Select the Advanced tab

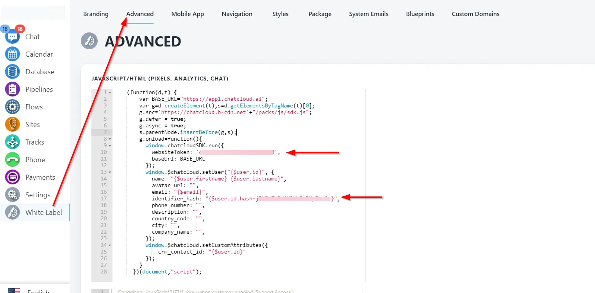(x=140, y=14)
